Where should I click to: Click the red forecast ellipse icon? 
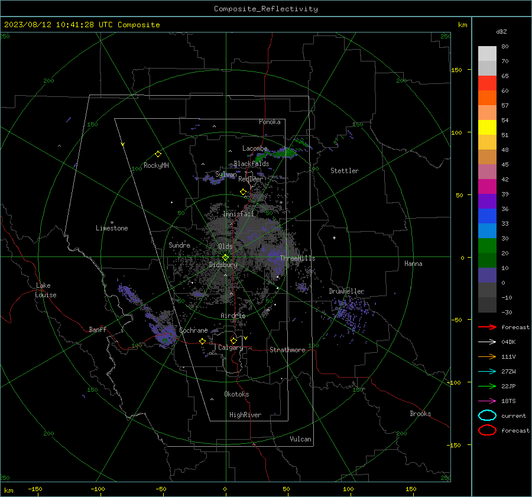click(487, 430)
